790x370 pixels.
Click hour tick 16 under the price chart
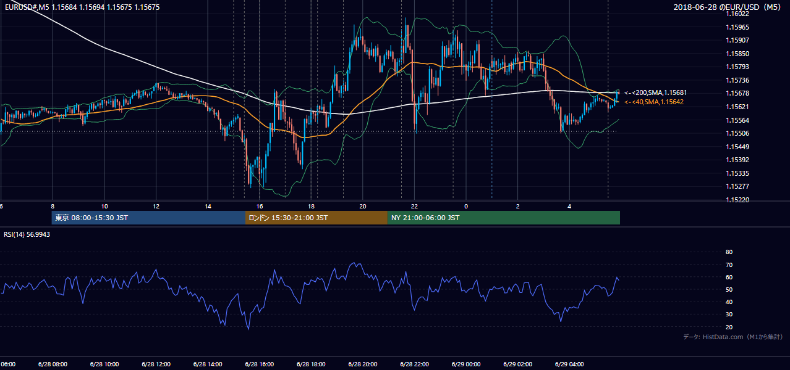[260, 206]
